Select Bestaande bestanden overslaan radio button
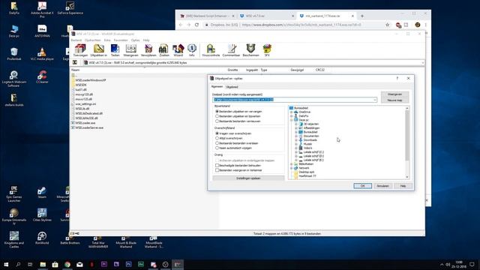Viewport: 480px width, 270px height. 217,143
